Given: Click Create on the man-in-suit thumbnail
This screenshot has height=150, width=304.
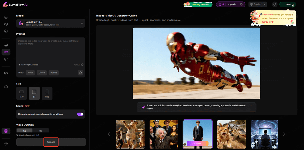Looking at the screenshot, I should 198,143.
